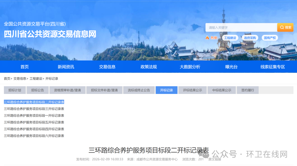Go to 工程建设 in the breadcrumb

(36, 79)
